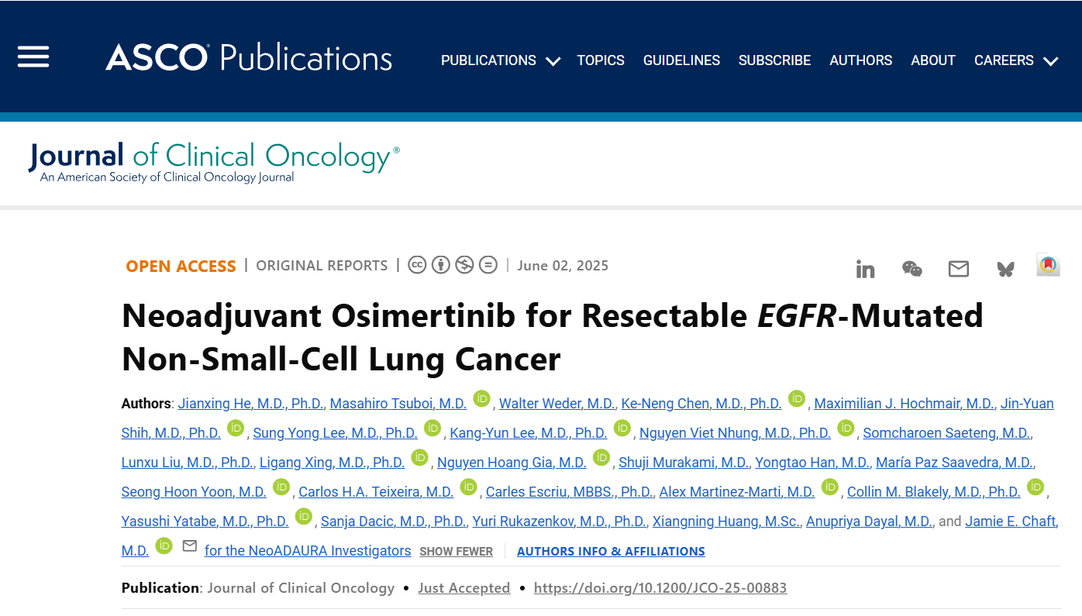Image resolution: width=1082 pixels, height=616 pixels.
Task: Go to Guidelines in navigation bar
Action: click(x=681, y=60)
